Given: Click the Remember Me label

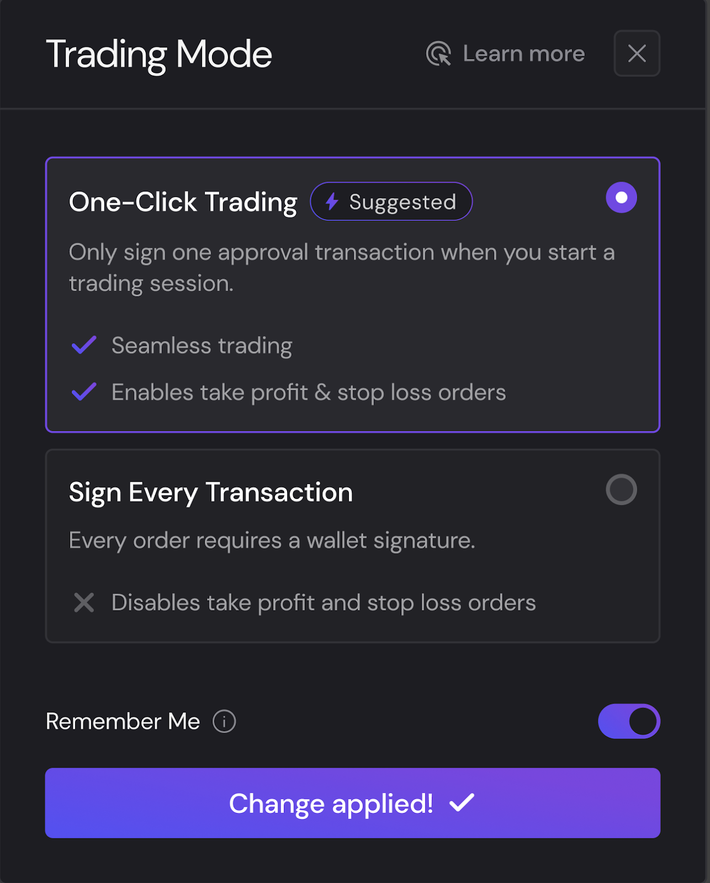Looking at the screenshot, I should point(123,721).
